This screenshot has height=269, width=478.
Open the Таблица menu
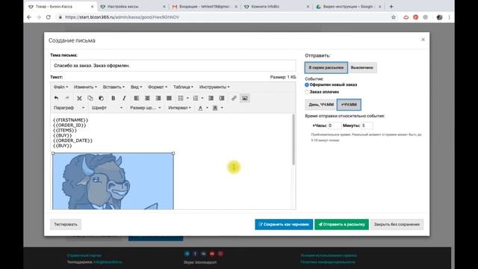183,87
